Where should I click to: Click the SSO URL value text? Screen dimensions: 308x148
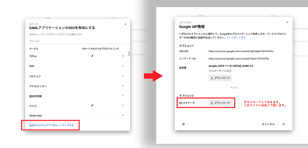tap(241, 51)
